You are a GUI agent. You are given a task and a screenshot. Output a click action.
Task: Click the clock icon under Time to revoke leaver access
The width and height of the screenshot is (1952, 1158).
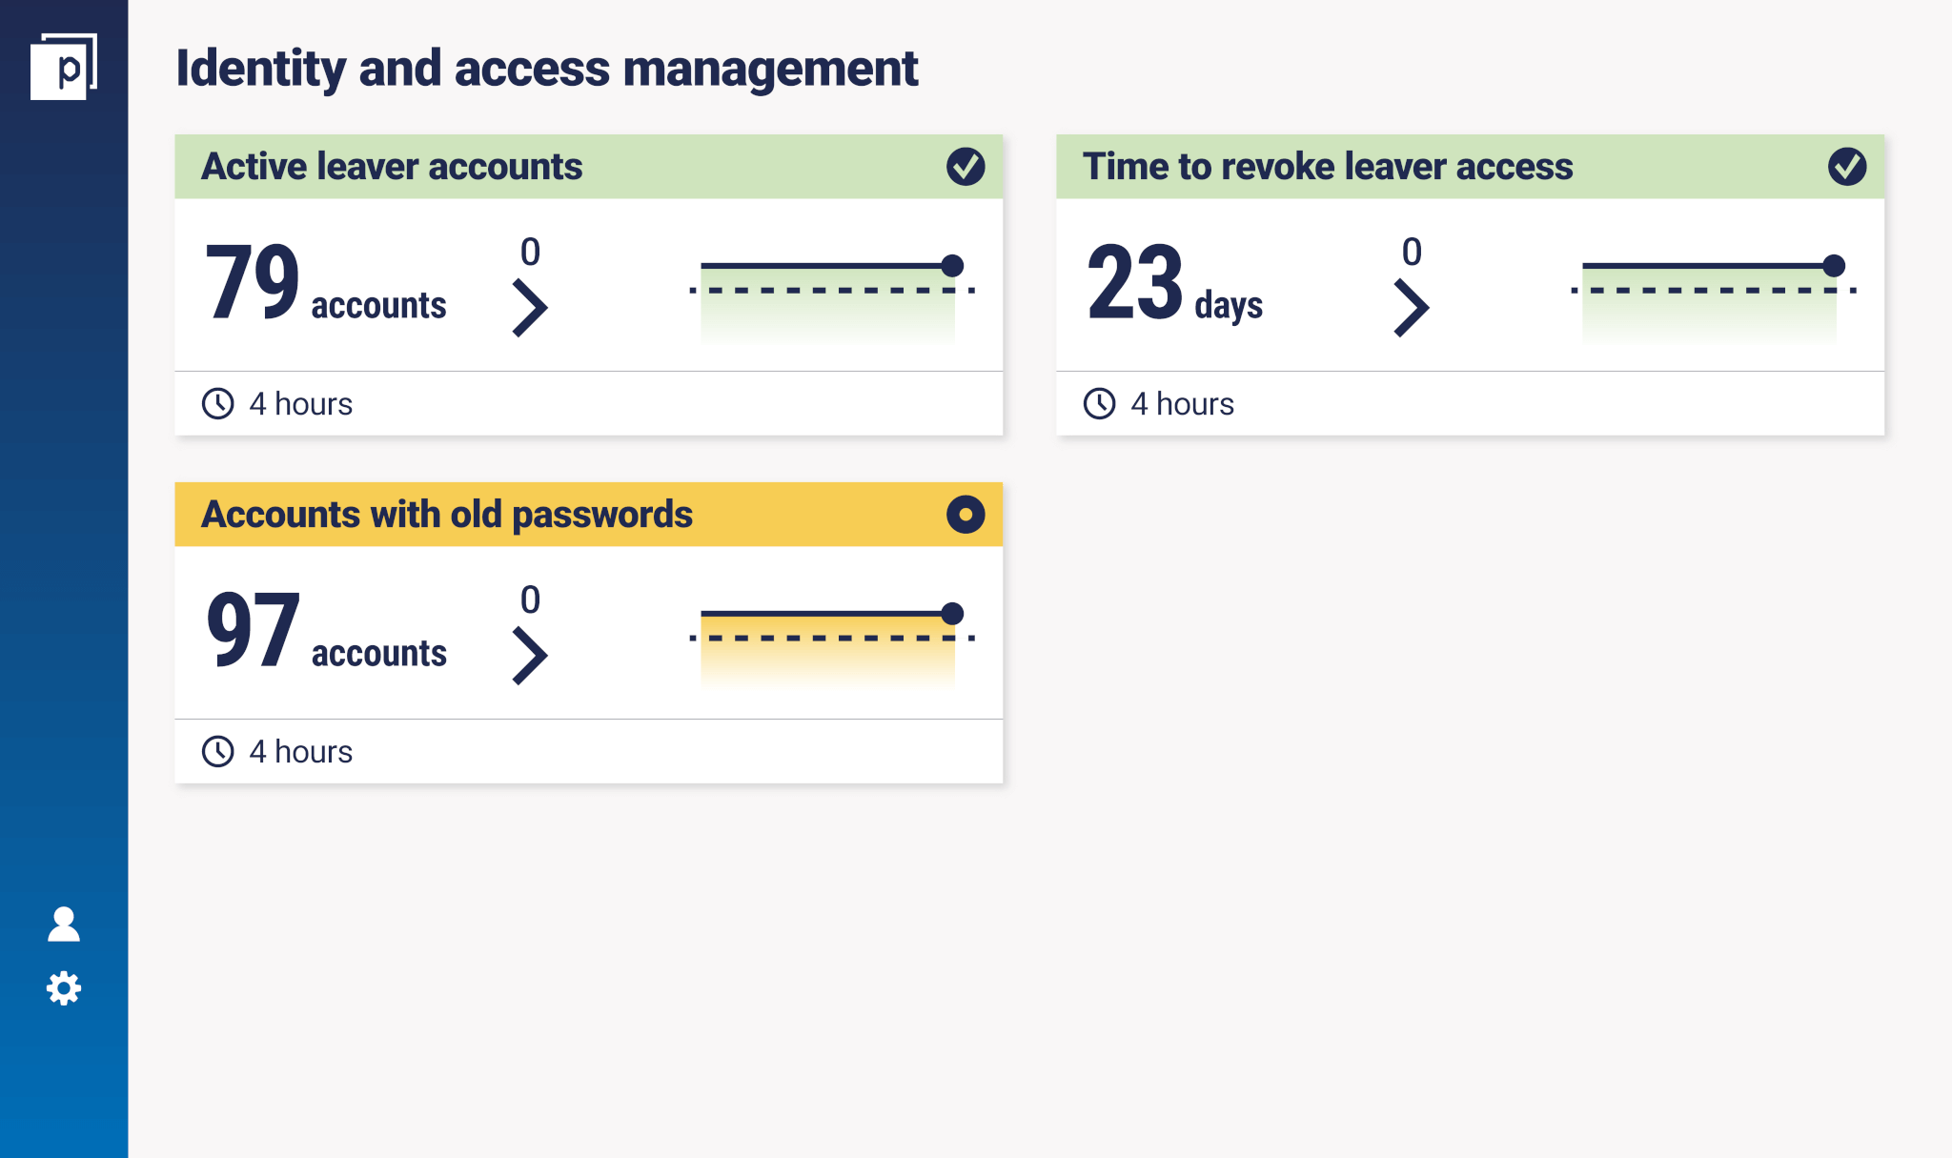[x=1102, y=404]
